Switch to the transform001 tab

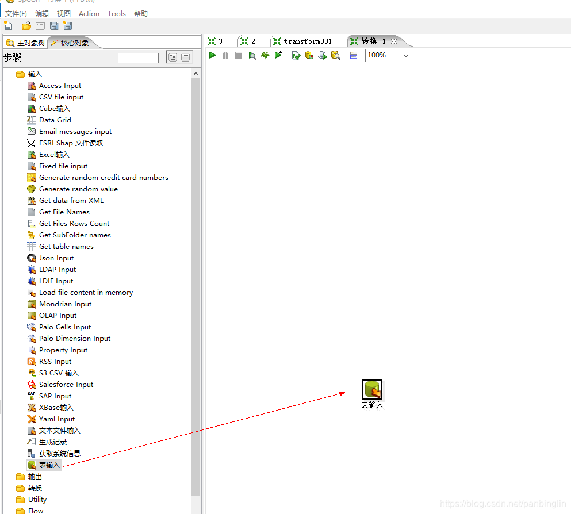point(302,41)
